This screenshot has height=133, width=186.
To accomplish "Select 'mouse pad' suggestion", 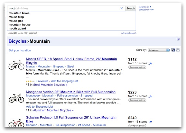I will point(72,21).
